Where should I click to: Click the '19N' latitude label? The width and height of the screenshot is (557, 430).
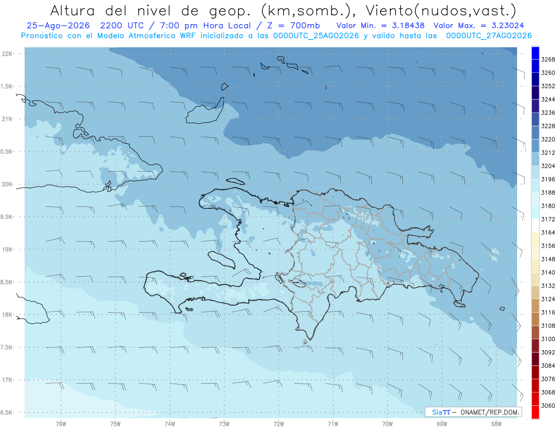click(x=6, y=249)
